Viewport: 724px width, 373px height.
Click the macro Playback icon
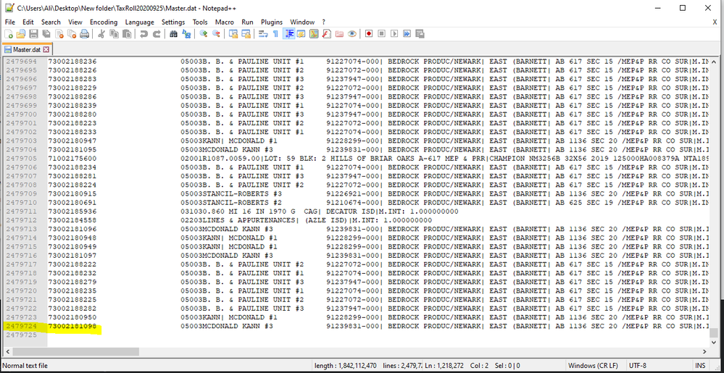394,34
